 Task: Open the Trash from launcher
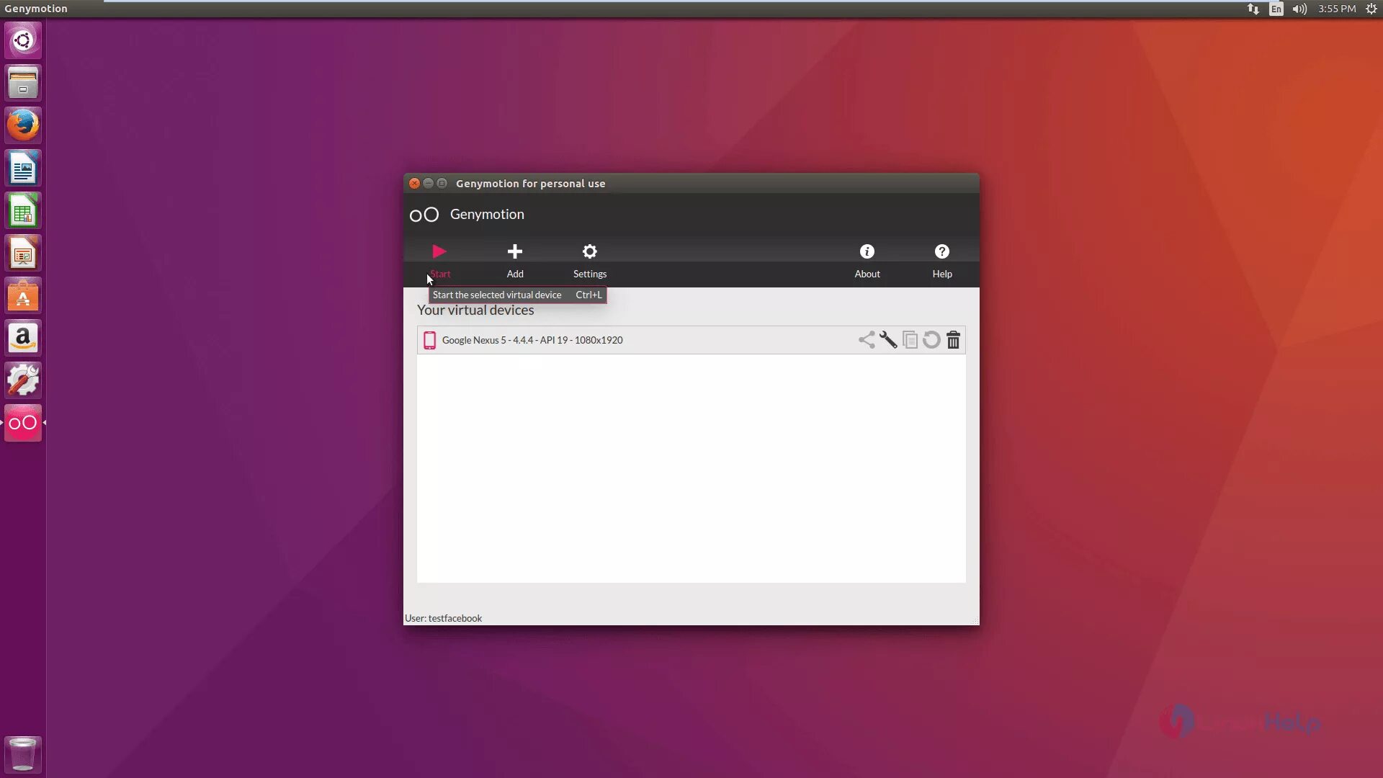(23, 754)
